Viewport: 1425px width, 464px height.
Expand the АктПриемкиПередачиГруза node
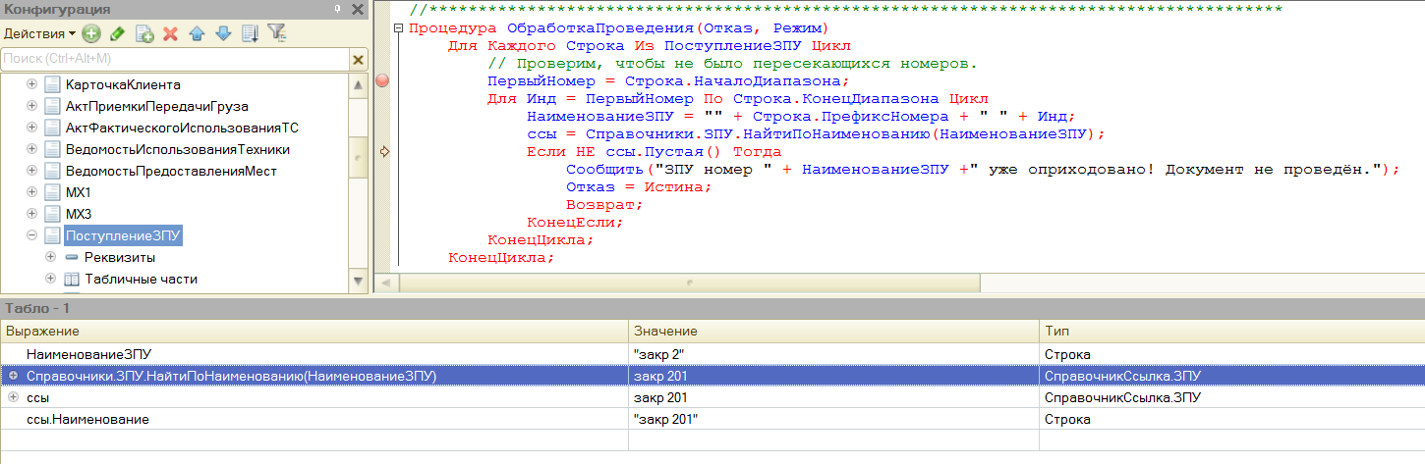click(32, 106)
